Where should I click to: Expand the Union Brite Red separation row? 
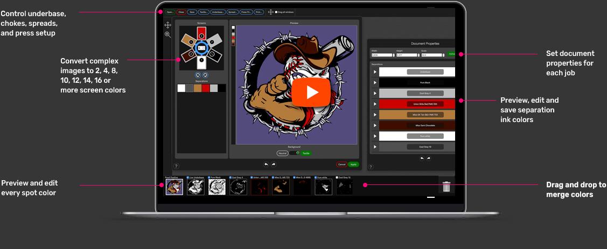[375, 104]
